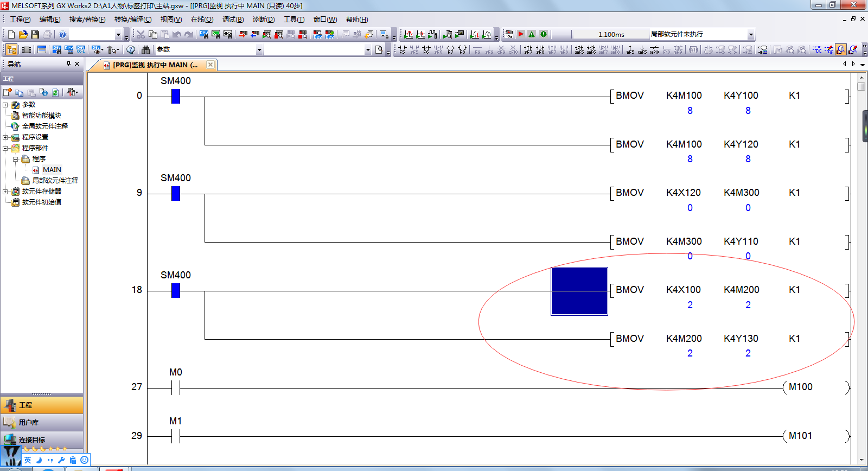The width and height of the screenshot is (868, 471).
Task: Open the 在线(O) menu
Action: click(x=202, y=20)
